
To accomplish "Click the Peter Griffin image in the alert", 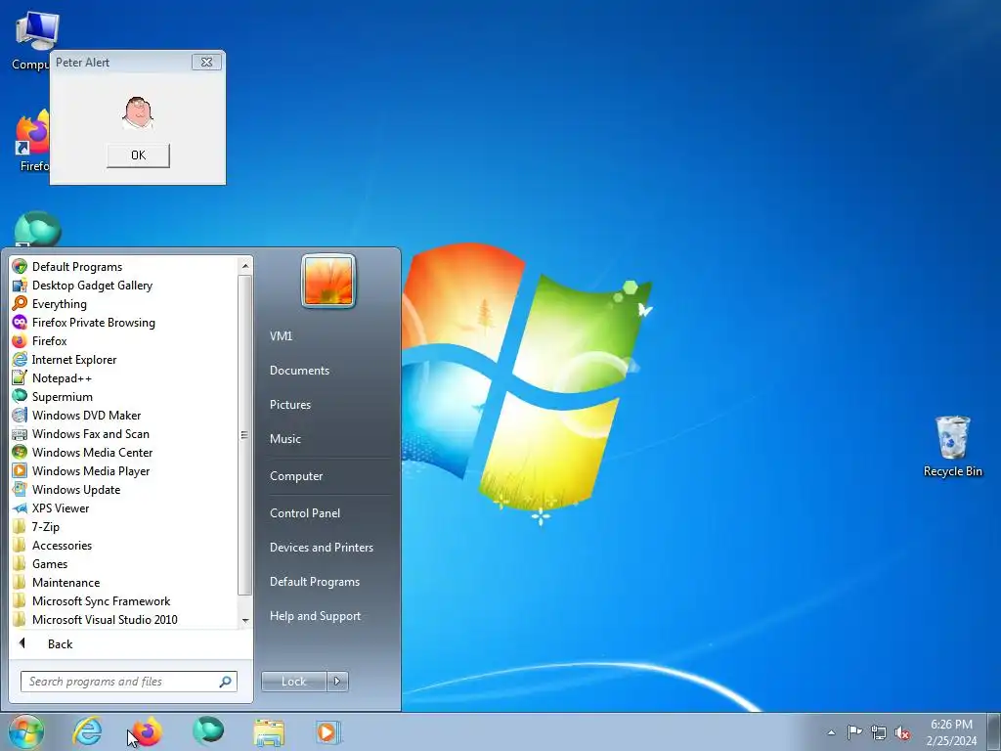I will [138, 113].
